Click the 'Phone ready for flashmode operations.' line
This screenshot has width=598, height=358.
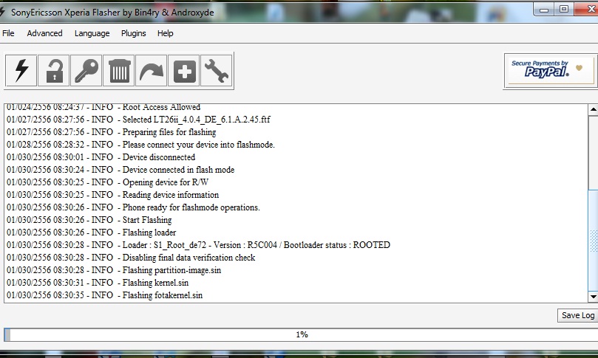coord(133,207)
